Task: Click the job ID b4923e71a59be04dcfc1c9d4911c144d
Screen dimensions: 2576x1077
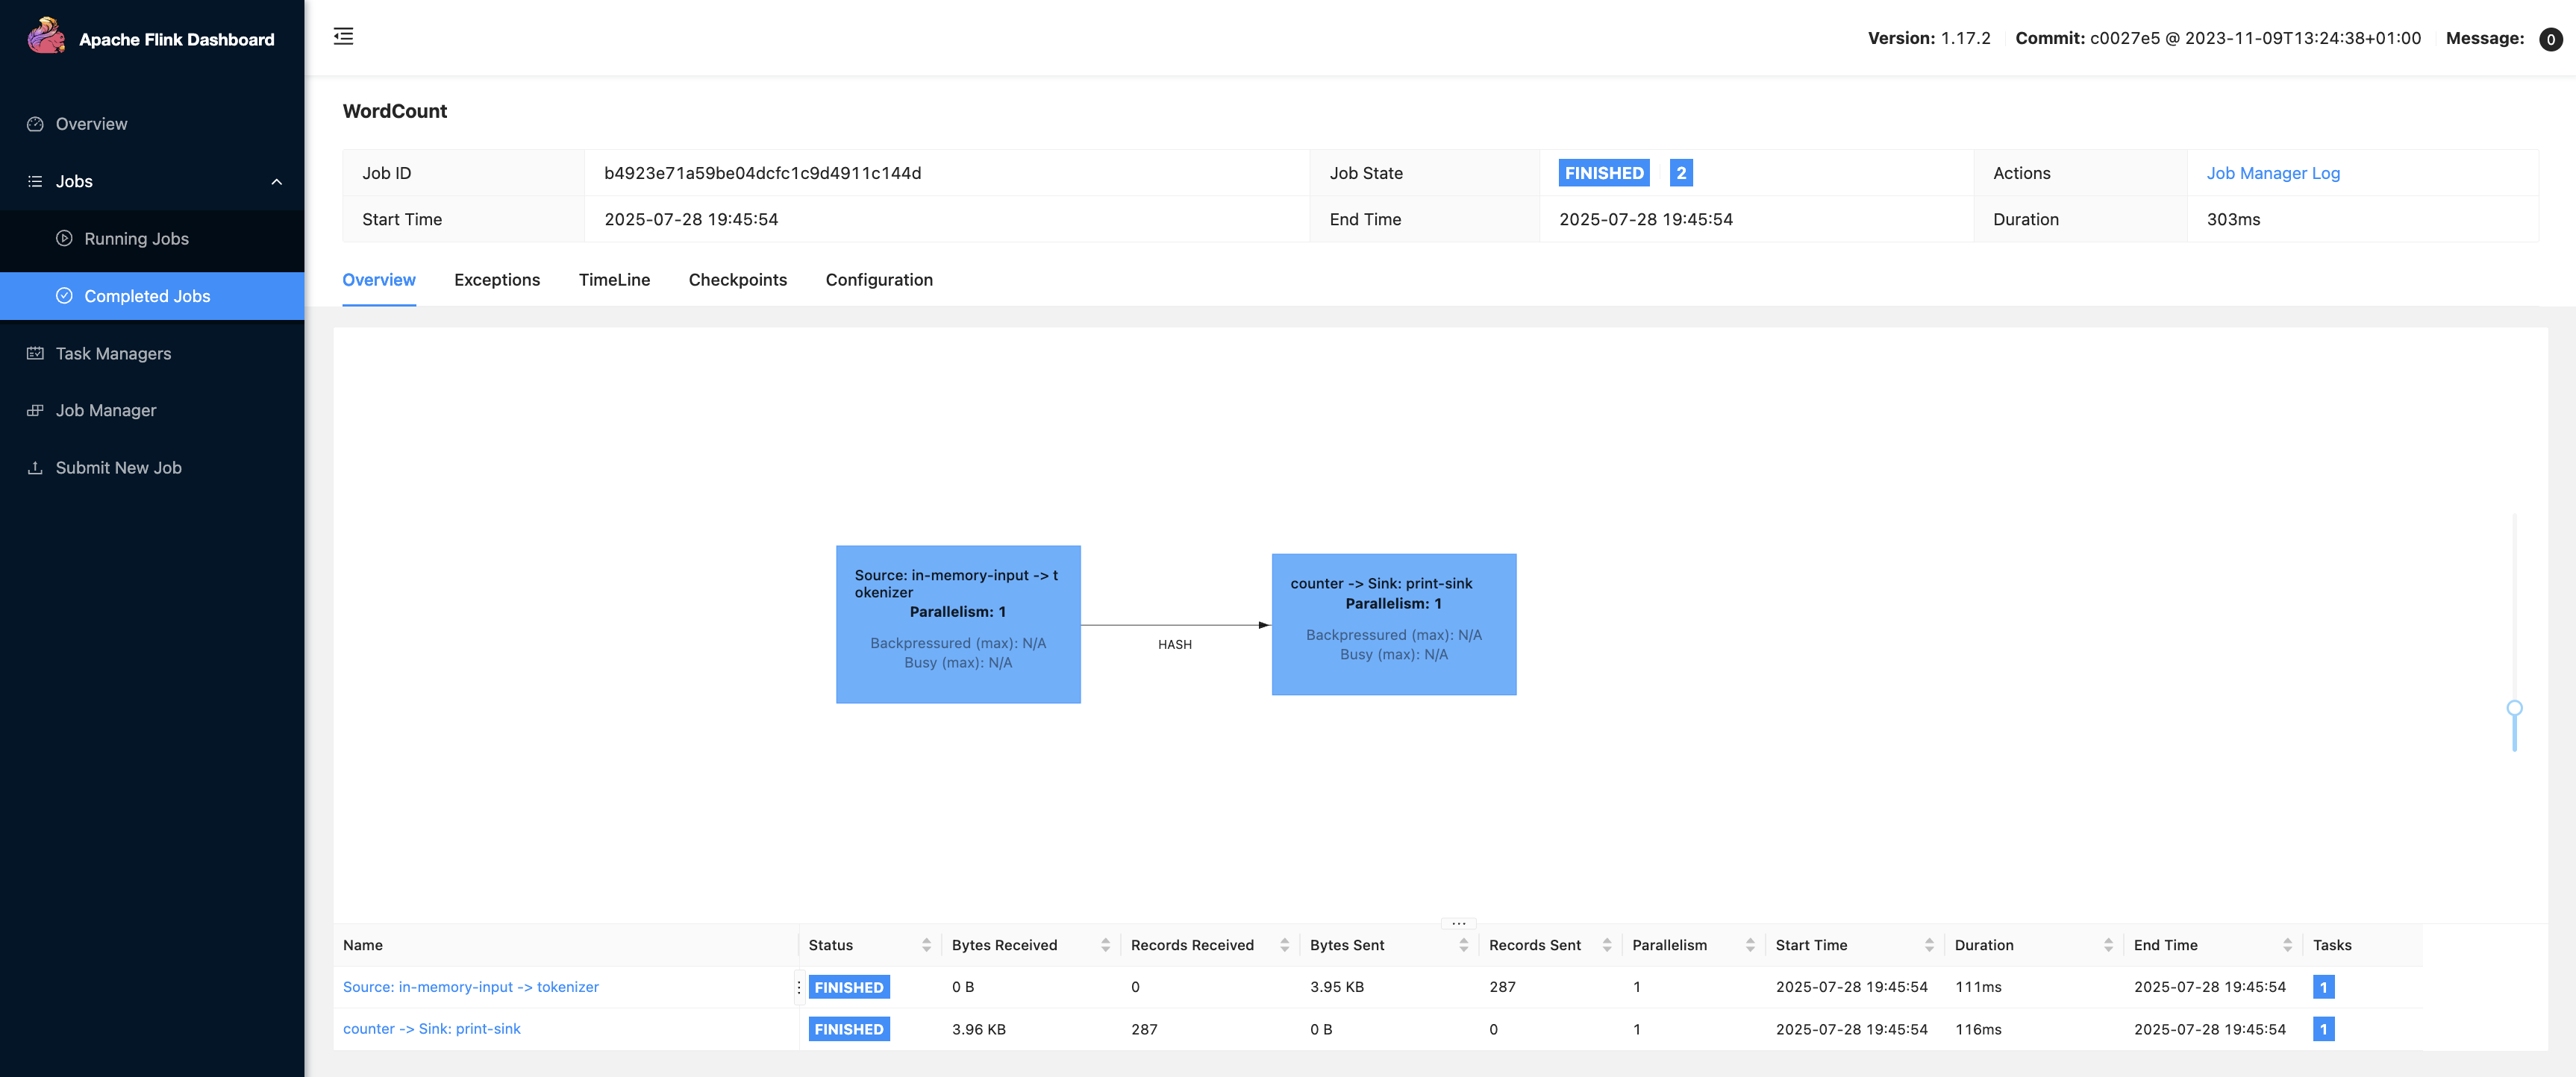Action: pos(762,173)
